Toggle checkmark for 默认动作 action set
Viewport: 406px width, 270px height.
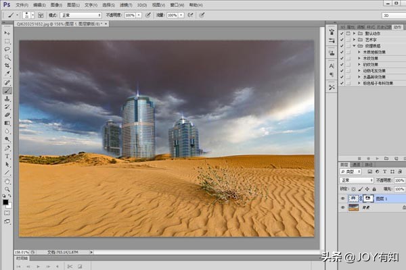[x=342, y=33]
